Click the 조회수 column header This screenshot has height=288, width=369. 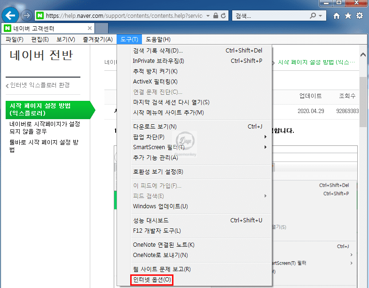click(347, 96)
